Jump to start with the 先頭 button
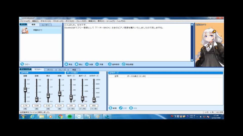 pos(89,64)
